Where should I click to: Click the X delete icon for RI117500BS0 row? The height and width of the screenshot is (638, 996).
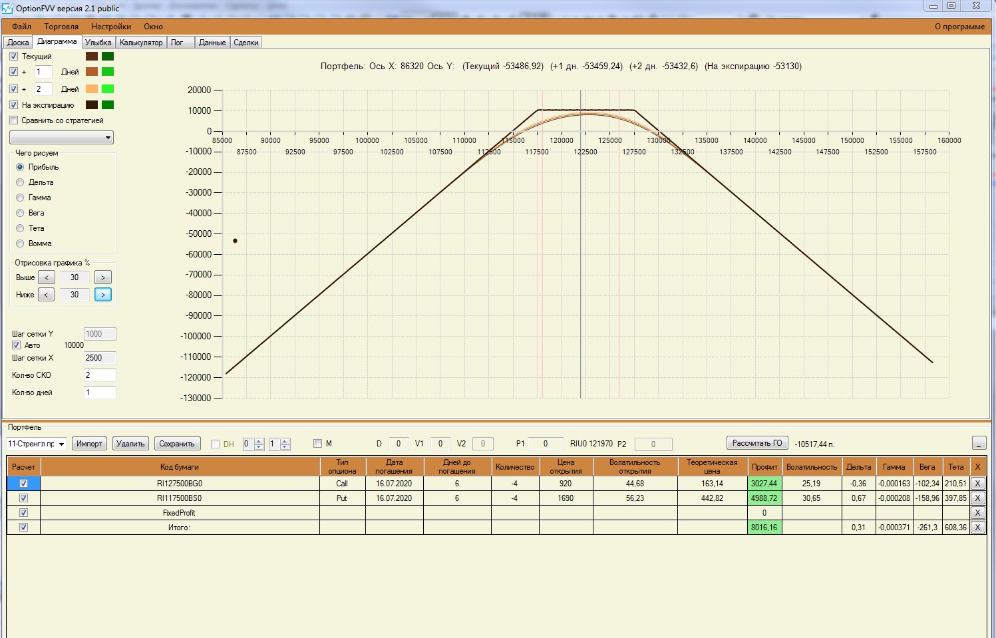click(x=977, y=498)
